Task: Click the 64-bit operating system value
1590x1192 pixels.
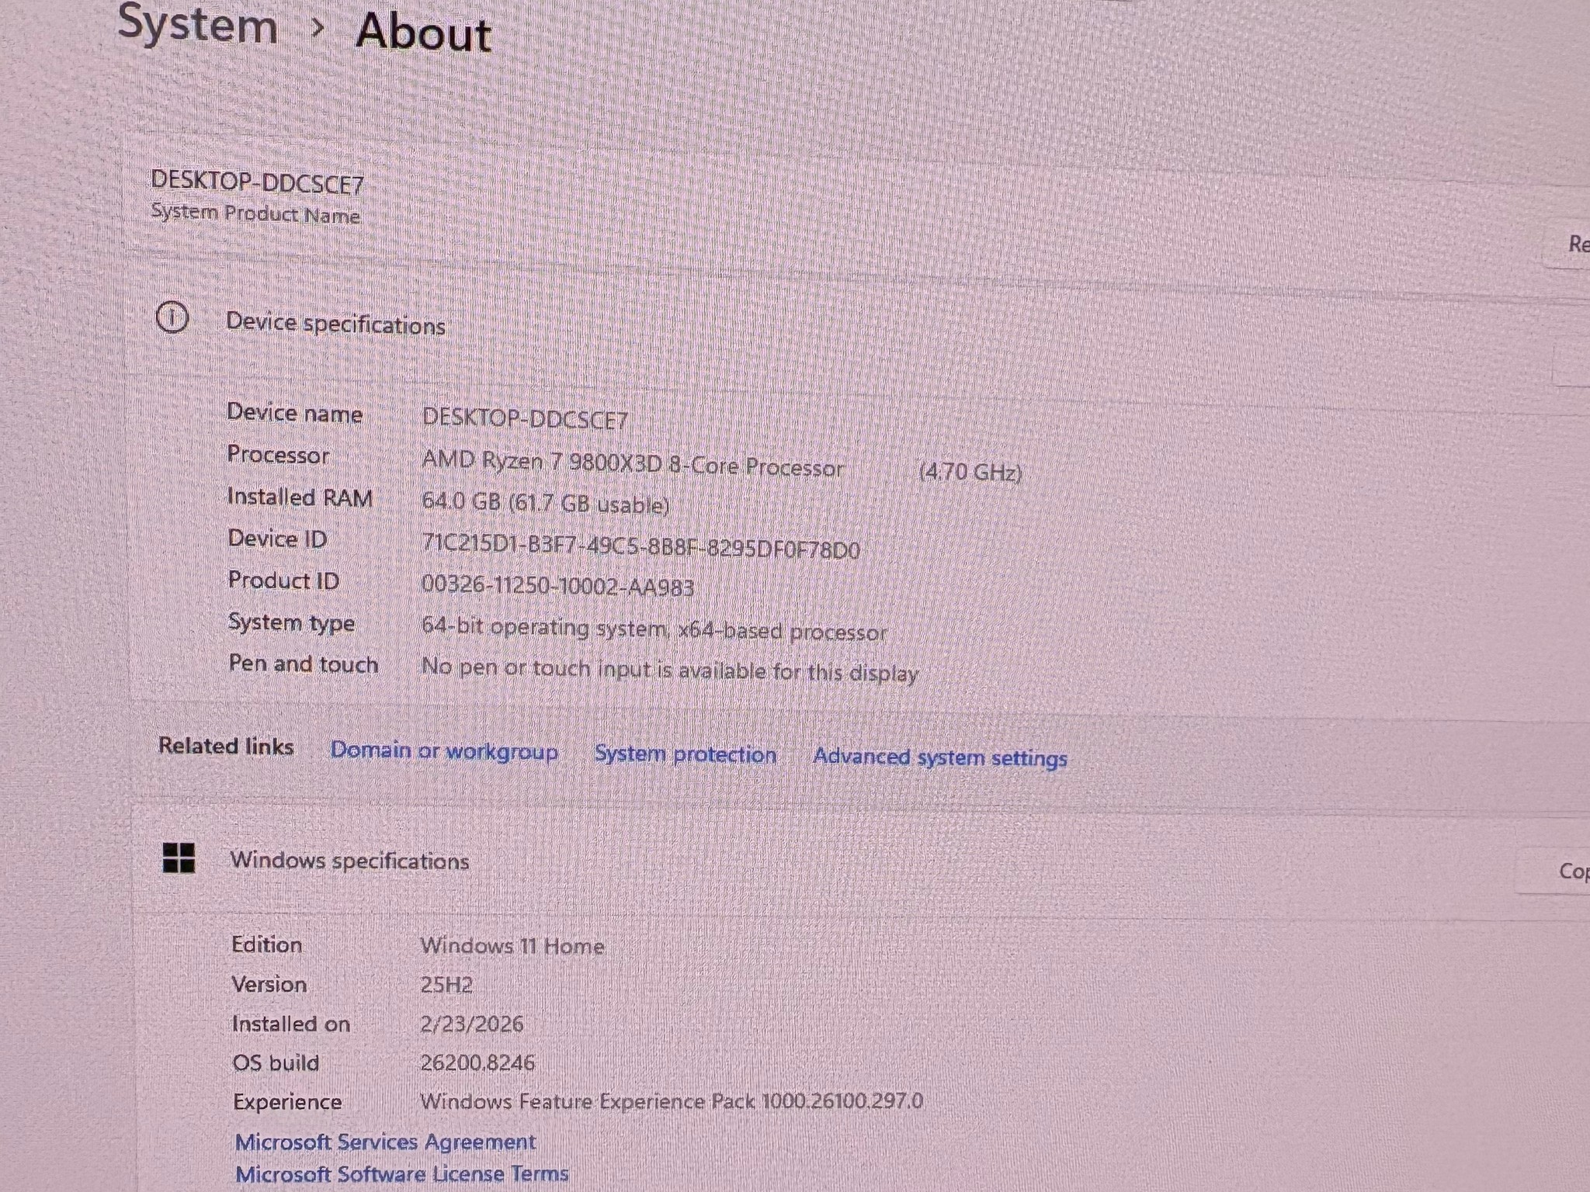Action: pos(654,629)
